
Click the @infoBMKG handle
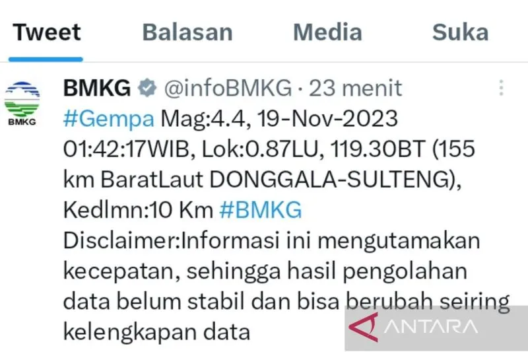pos(228,88)
